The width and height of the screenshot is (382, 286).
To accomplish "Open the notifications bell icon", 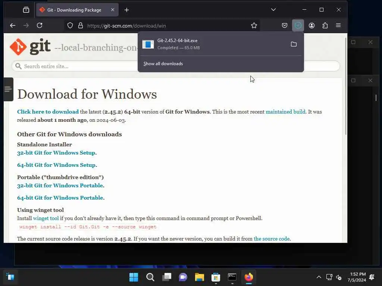I will (x=372, y=277).
